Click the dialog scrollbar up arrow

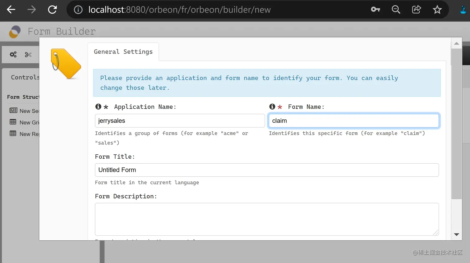456,43
